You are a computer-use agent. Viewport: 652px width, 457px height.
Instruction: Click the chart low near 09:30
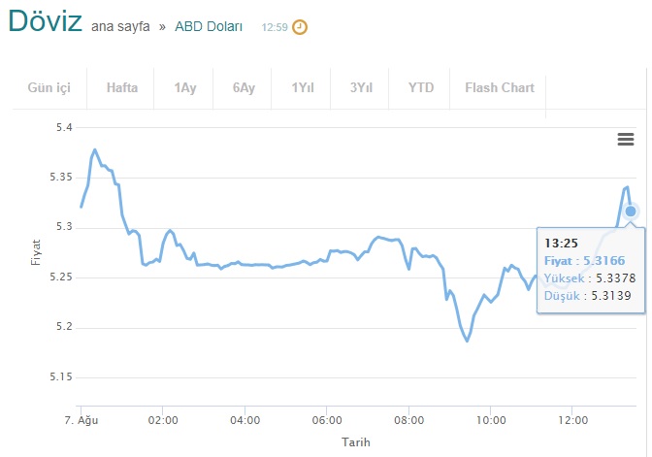[468, 341]
